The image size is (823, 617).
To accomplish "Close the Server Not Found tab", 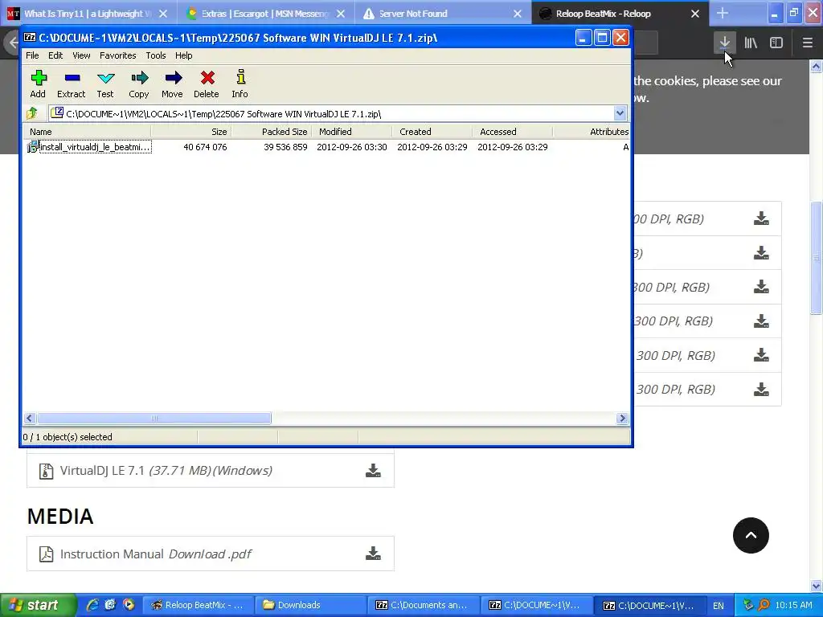I will click(518, 14).
